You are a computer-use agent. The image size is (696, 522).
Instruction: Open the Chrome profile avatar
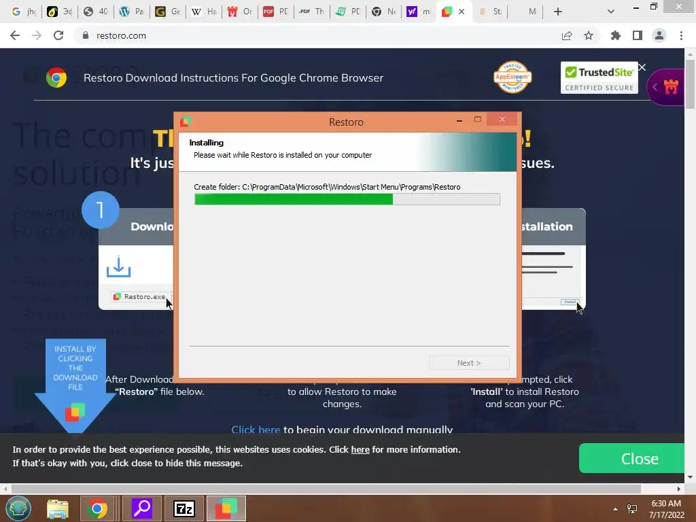point(659,35)
